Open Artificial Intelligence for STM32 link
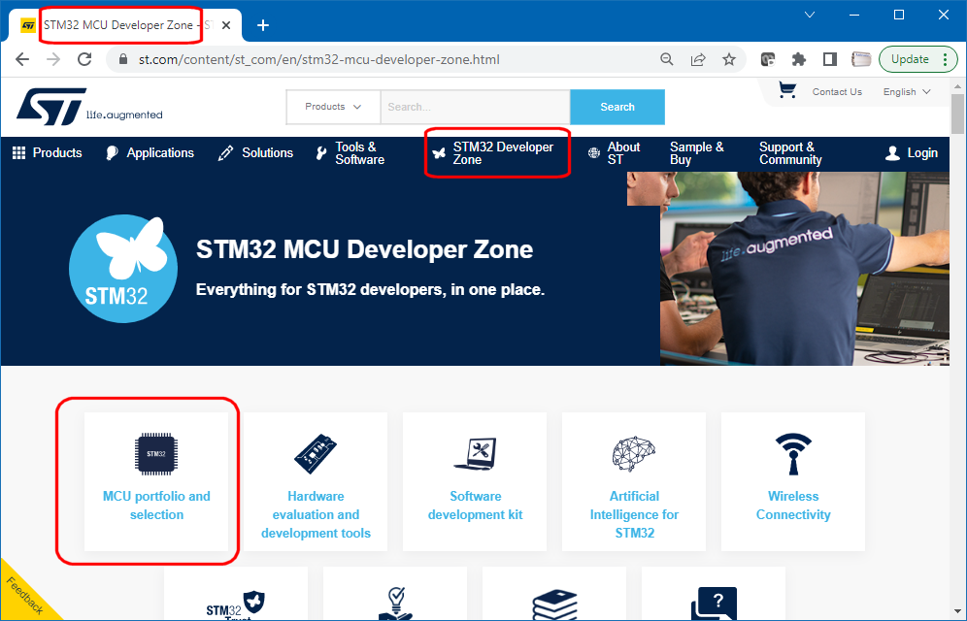Image resolution: width=967 pixels, height=621 pixels. coord(634,514)
